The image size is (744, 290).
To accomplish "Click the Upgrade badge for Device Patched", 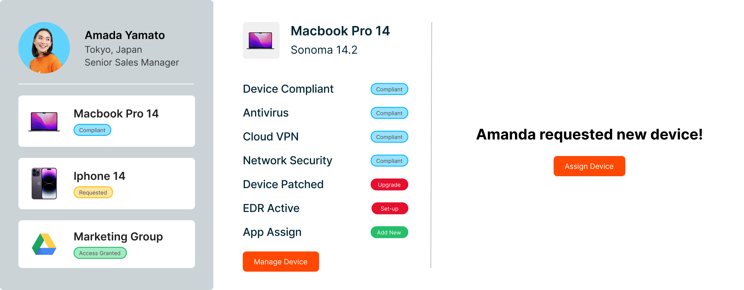I will coord(389,185).
